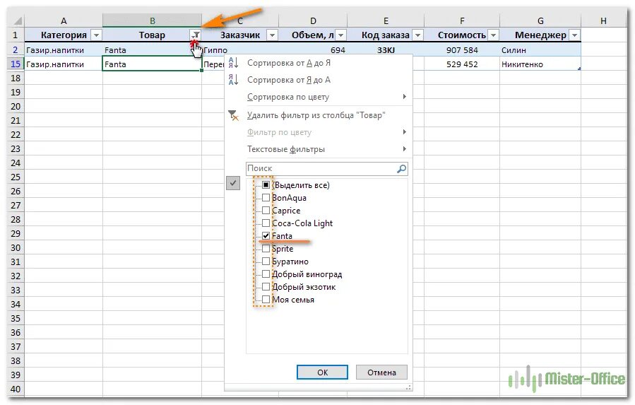Image resolution: width=635 pixels, height=405 pixels.
Task: Click cell B2 containing Fanta
Action: click(152, 50)
